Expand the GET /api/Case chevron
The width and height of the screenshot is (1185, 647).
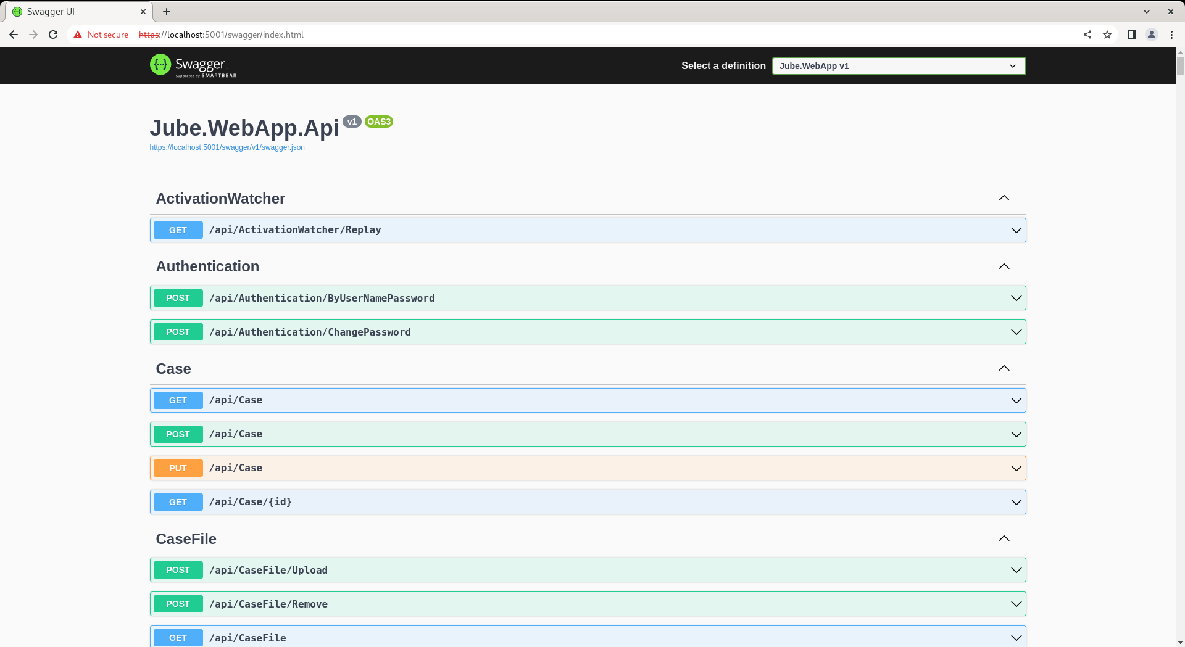tap(1016, 400)
